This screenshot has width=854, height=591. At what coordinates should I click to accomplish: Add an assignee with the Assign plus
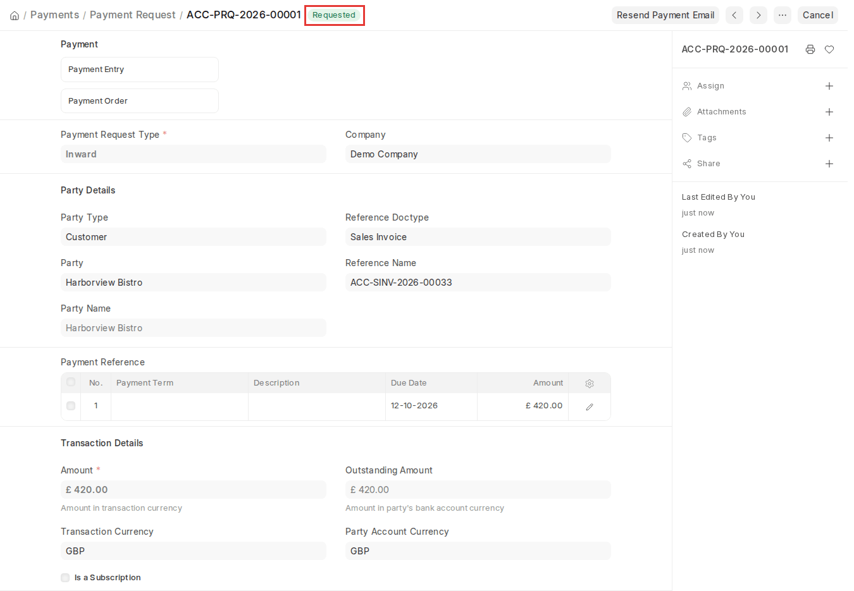coord(829,86)
